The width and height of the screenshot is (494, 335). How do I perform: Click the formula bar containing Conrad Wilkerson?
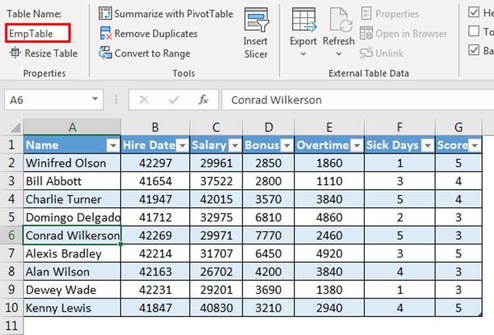point(358,100)
